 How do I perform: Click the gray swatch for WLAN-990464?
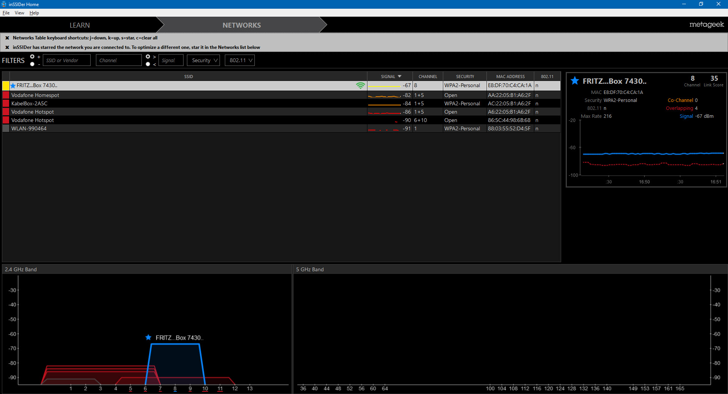(6, 128)
